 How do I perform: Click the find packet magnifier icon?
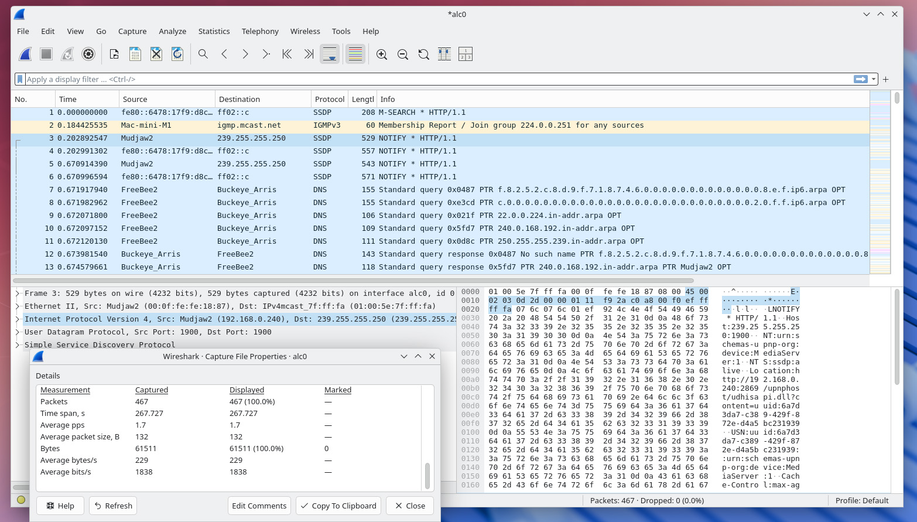(203, 54)
